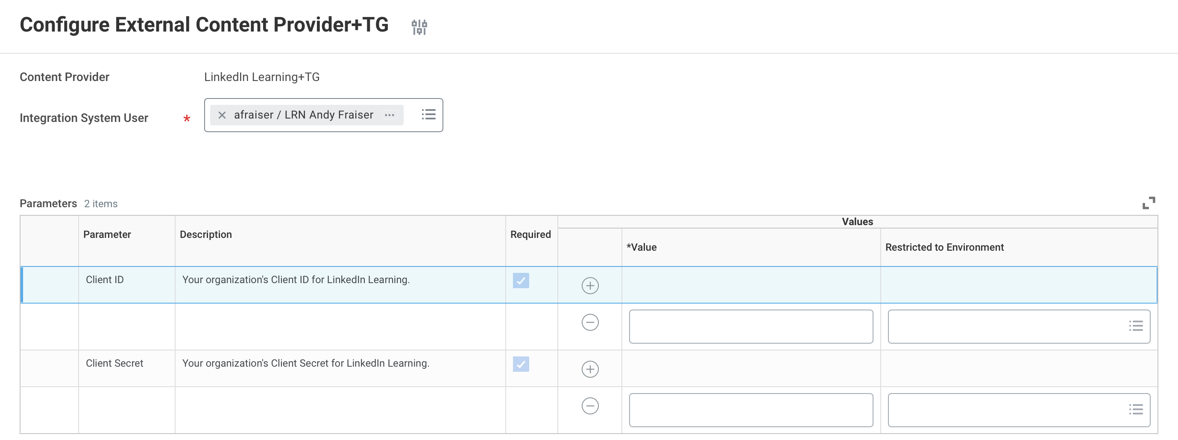Open related actions for LRN Andy Fraiser
Screen dimensions: 1178x440
click(x=389, y=115)
